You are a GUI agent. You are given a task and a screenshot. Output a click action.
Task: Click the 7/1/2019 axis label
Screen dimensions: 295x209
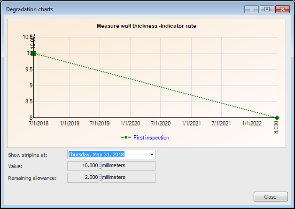(100, 124)
